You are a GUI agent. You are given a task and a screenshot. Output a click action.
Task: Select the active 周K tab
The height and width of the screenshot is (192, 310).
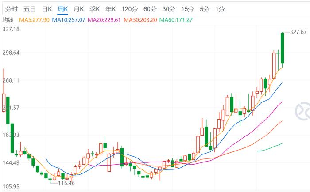(x=63, y=9)
